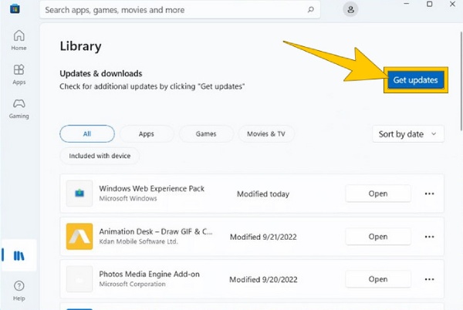Click Modified 9/21/2022 text

click(263, 237)
